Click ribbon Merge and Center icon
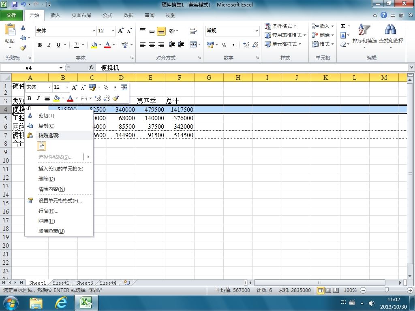Screen dimensions: 415x311 click(x=193, y=45)
